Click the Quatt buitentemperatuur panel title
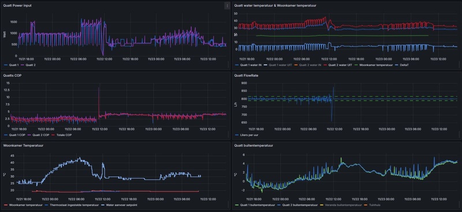This screenshot has height=212, width=462. coord(254,145)
